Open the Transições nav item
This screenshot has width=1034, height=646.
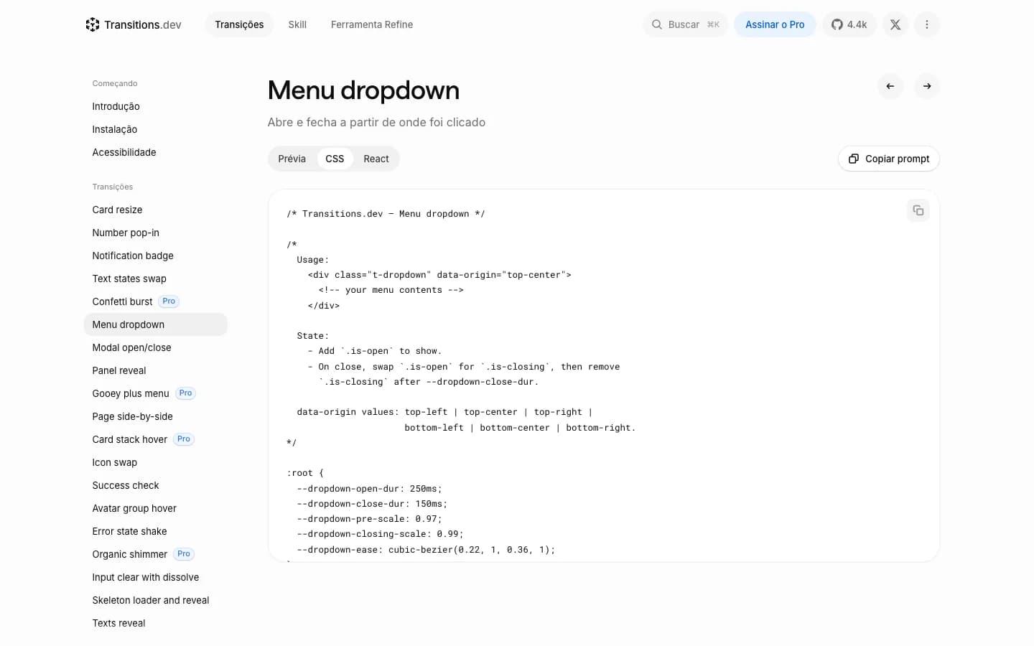pos(239,24)
